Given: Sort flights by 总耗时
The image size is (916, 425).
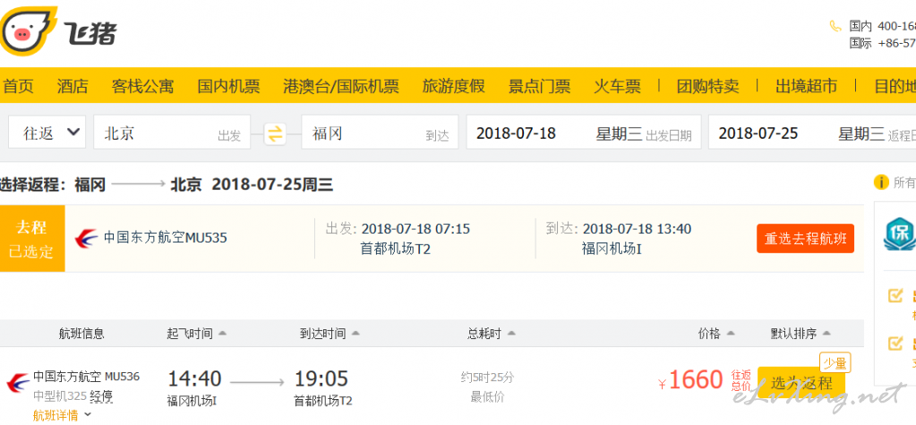Looking at the screenshot, I should [492, 334].
